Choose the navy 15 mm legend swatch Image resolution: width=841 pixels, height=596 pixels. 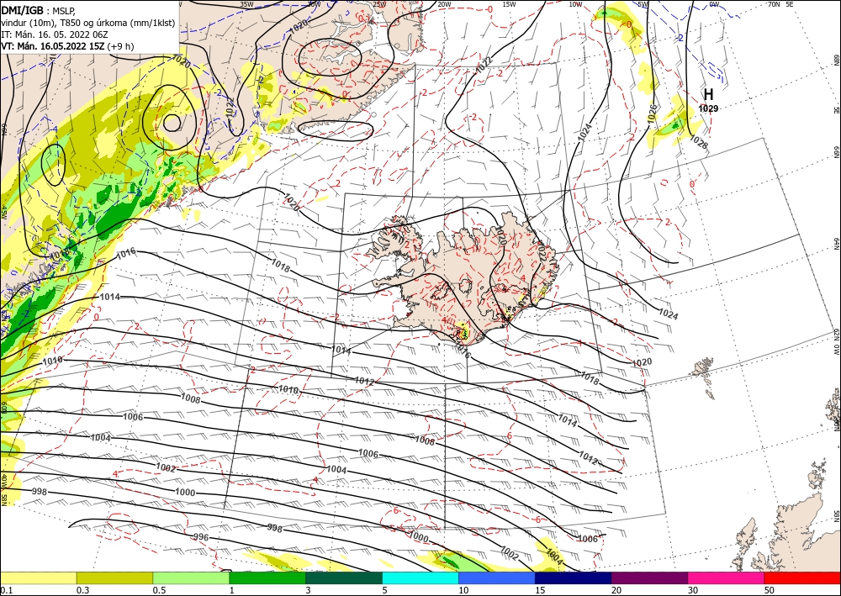[x=574, y=578]
